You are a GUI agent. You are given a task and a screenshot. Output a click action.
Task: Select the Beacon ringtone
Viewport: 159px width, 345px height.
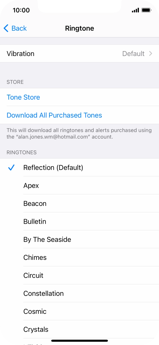(x=35, y=203)
